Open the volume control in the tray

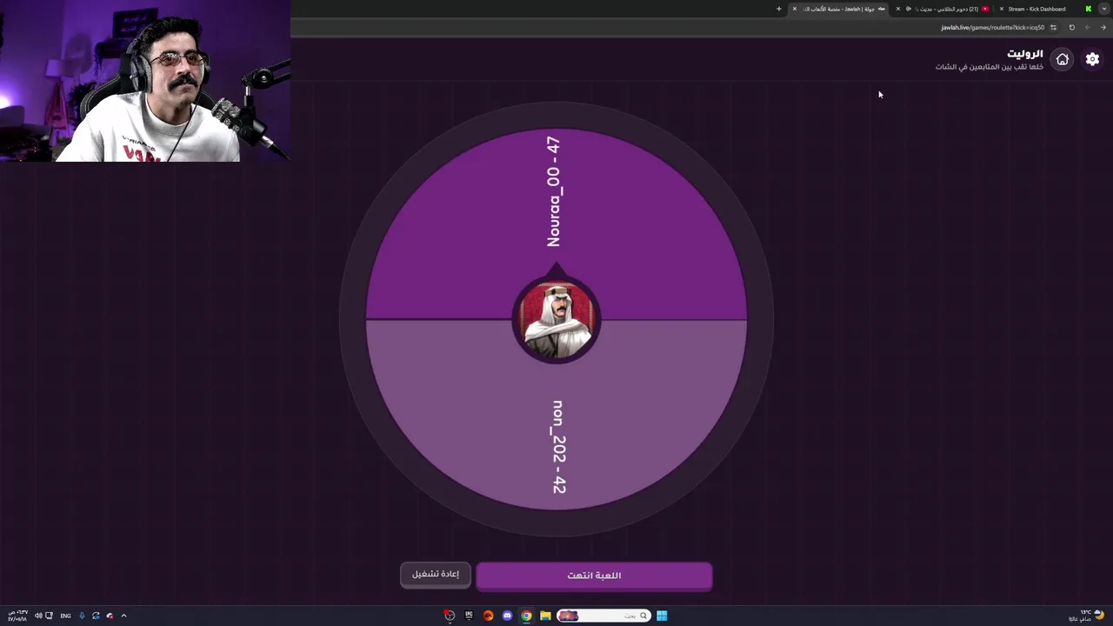(38, 616)
